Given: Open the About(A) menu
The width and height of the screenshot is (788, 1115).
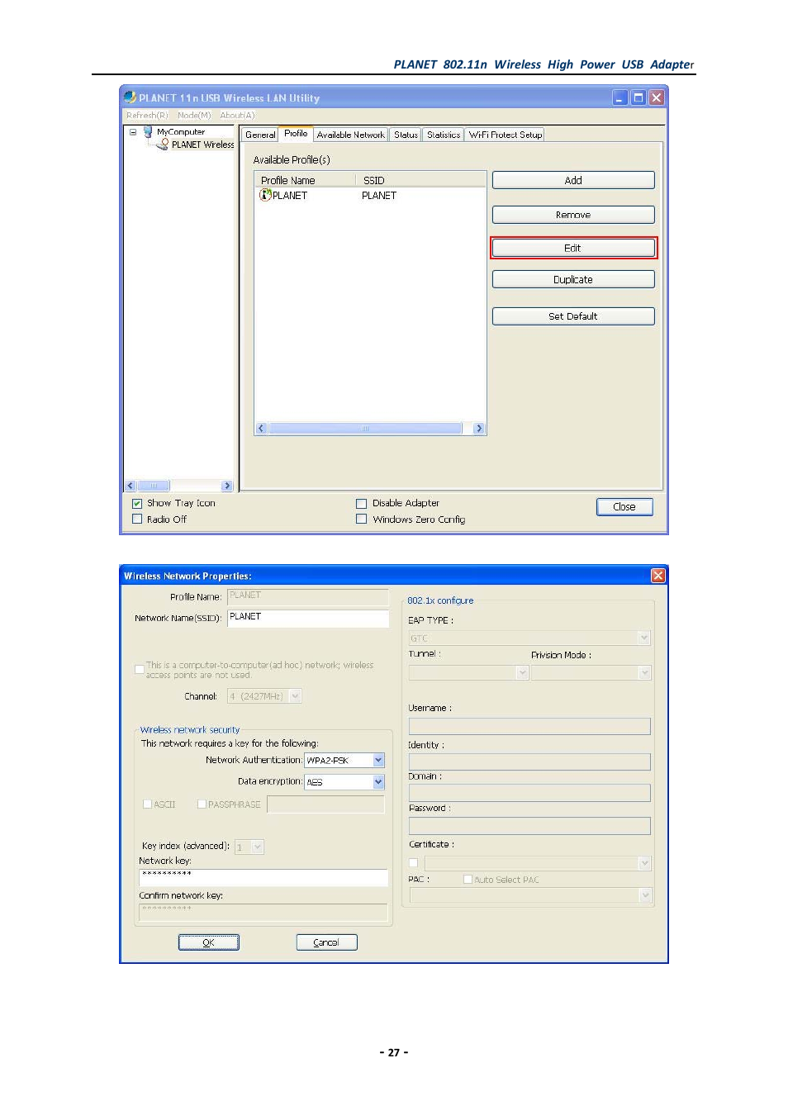Looking at the screenshot, I should click(237, 116).
